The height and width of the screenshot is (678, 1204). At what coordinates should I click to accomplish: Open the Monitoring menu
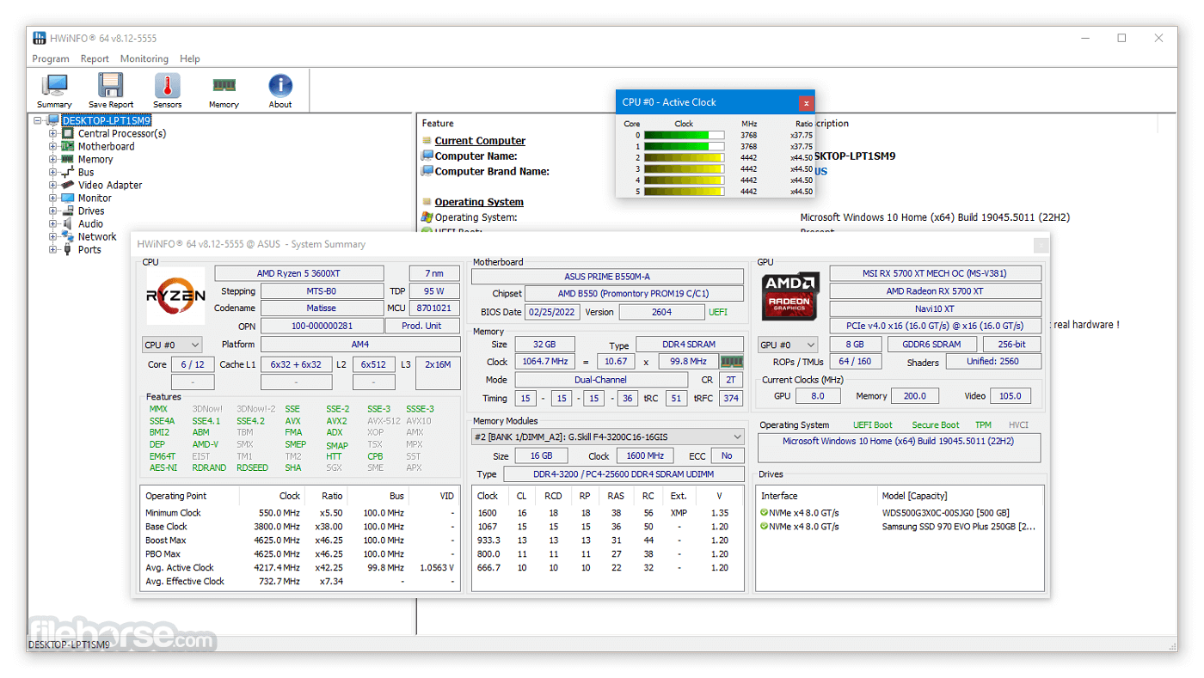pos(144,58)
